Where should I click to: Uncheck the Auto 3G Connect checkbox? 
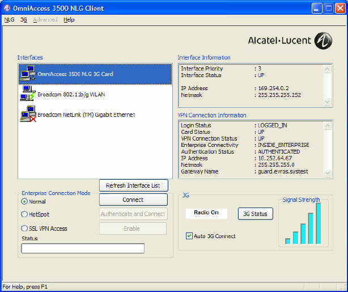coord(189,236)
